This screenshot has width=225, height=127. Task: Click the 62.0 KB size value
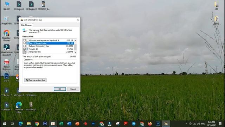pos(70,41)
